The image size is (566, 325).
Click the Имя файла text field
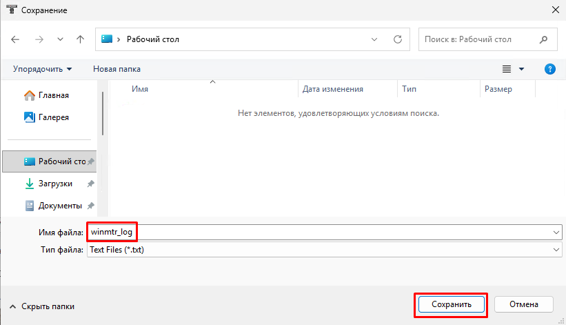point(319,233)
